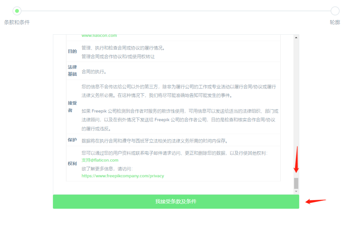This screenshot has height=227, width=347.
Task: Click the 目的 row heading
Action: tap(72, 51)
